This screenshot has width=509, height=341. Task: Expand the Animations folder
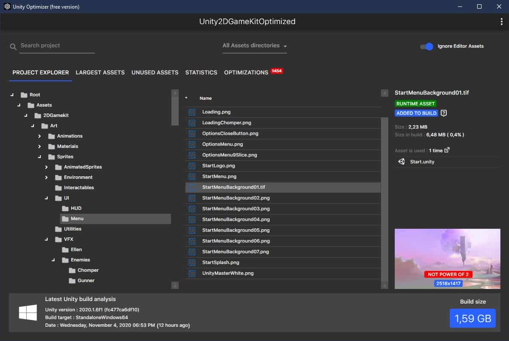point(39,136)
